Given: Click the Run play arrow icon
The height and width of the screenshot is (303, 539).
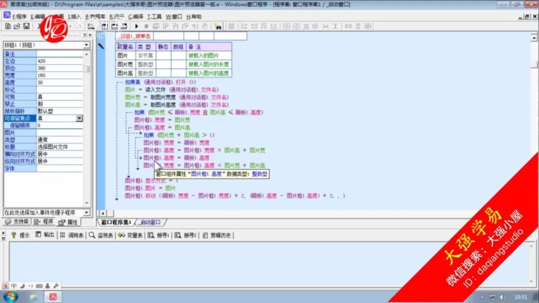Looking at the screenshot, I should 136,26.
